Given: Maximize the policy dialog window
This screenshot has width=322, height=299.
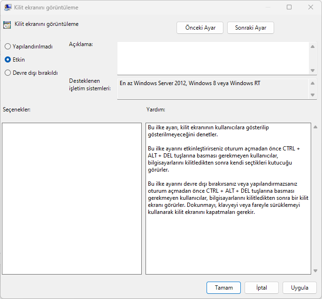Looking at the screenshot, I should 289,7.
